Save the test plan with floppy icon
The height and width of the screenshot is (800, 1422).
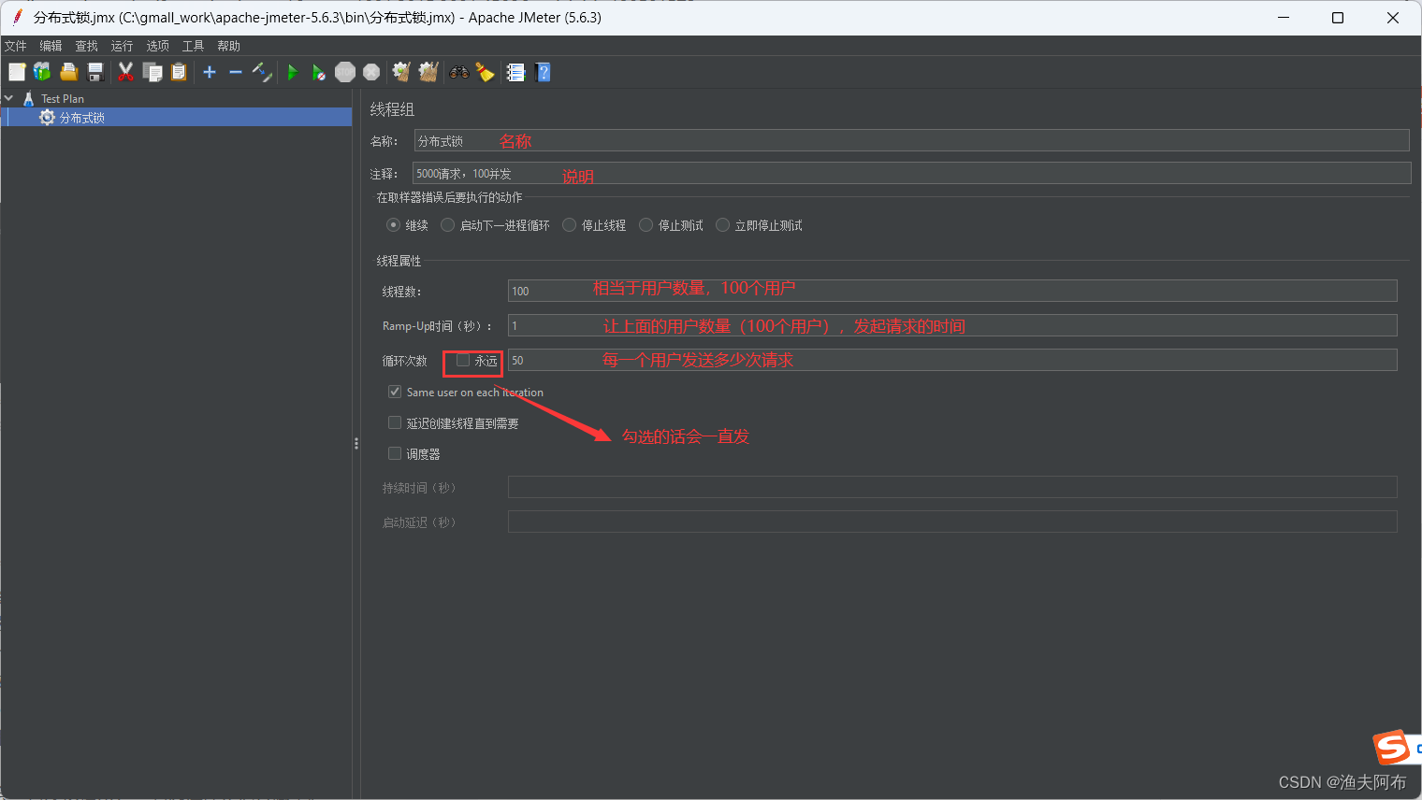pyautogui.click(x=94, y=72)
